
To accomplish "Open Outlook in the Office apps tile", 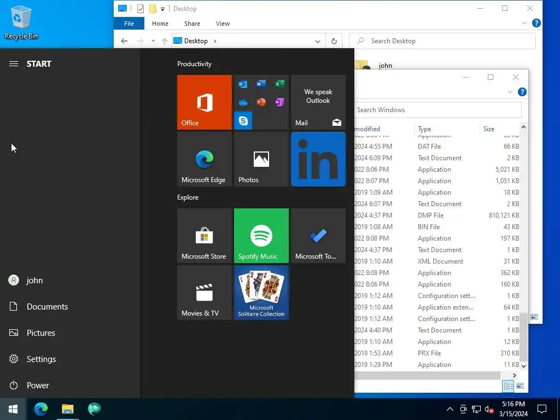I will click(x=243, y=84).
